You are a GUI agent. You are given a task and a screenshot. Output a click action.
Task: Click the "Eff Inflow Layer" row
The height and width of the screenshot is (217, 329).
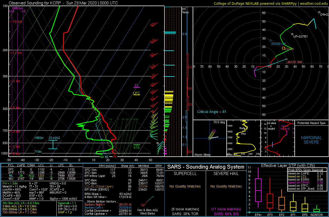click(124, 175)
